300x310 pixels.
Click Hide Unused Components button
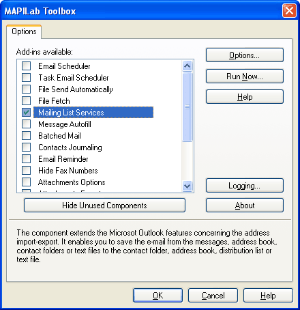click(x=104, y=206)
